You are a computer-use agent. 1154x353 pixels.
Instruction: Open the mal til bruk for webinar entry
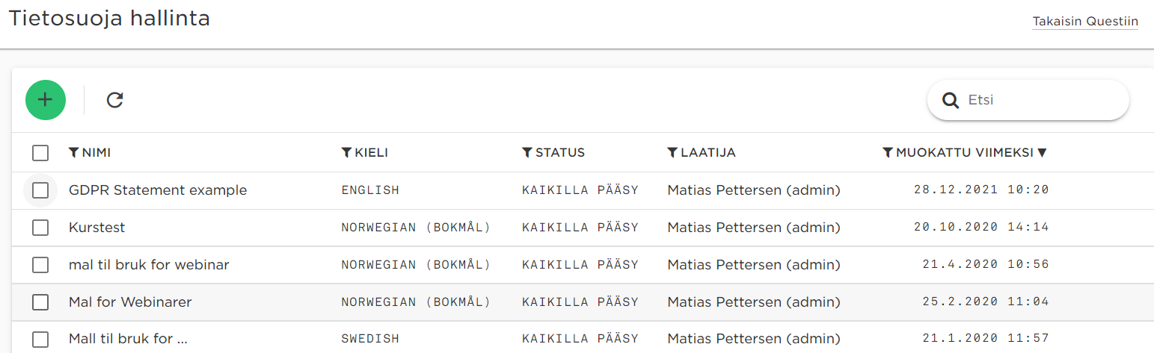149,265
